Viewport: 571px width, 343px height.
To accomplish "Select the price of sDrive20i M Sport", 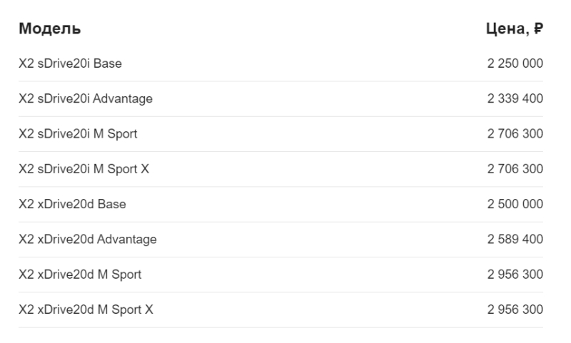I will (515, 134).
